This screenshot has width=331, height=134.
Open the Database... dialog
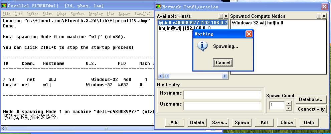(311, 99)
